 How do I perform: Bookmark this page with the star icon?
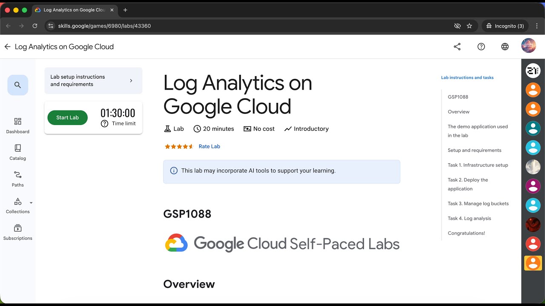[x=470, y=26]
